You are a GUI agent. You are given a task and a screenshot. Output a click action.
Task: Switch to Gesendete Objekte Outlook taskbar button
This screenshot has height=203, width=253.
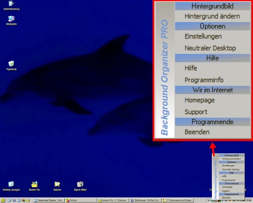tap(48, 200)
